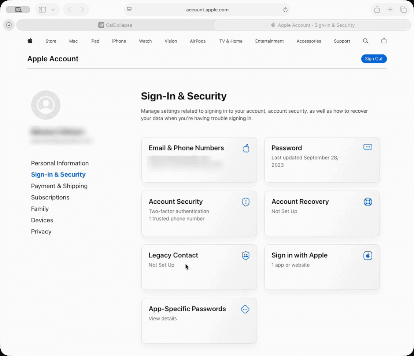Click the profile avatar picture

(46, 105)
